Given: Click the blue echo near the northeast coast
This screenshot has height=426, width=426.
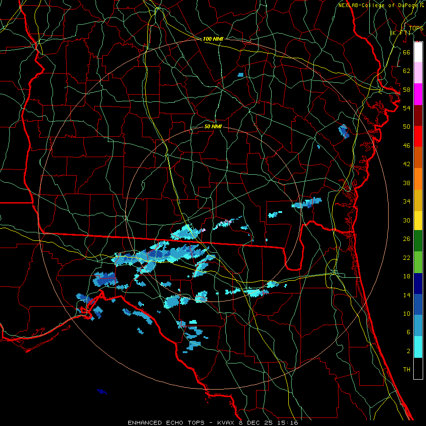Looking at the screenshot, I should point(344,131).
